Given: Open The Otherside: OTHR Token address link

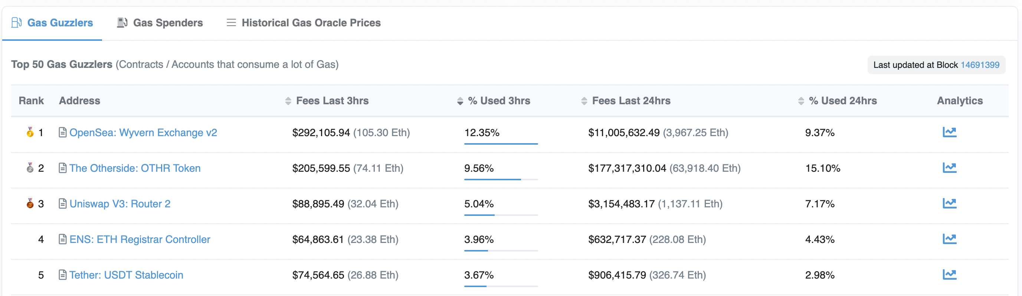Looking at the screenshot, I should click(135, 168).
